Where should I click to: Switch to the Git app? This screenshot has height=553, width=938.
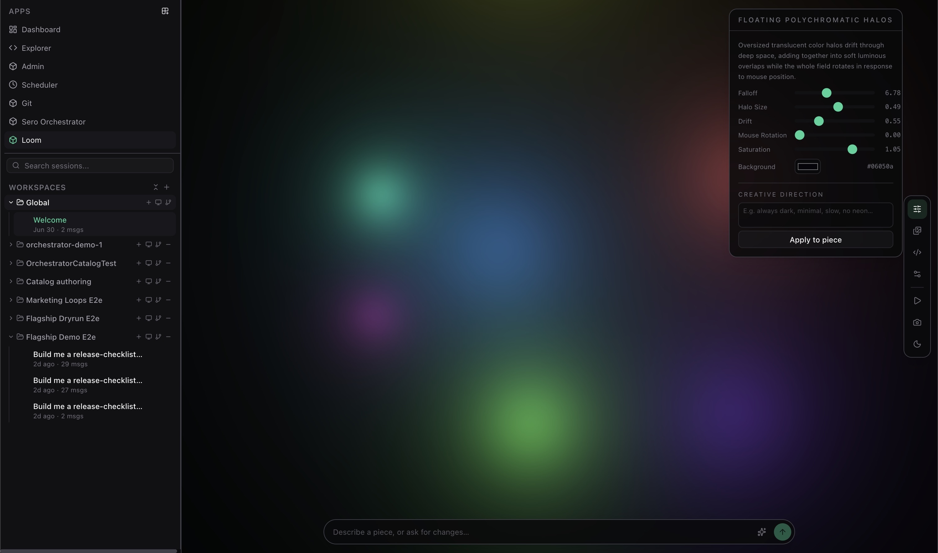[90, 103]
